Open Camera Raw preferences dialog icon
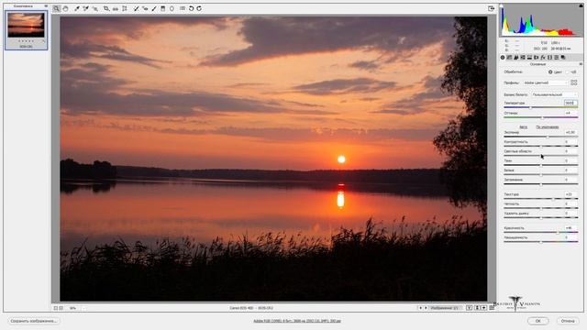The image size is (587, 330). tap(183, 8)
